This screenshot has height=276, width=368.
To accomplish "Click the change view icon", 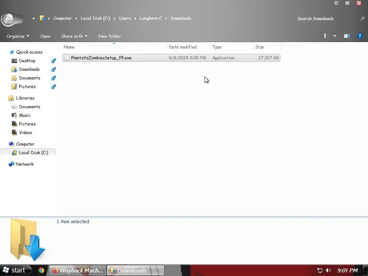I will 325,36.
